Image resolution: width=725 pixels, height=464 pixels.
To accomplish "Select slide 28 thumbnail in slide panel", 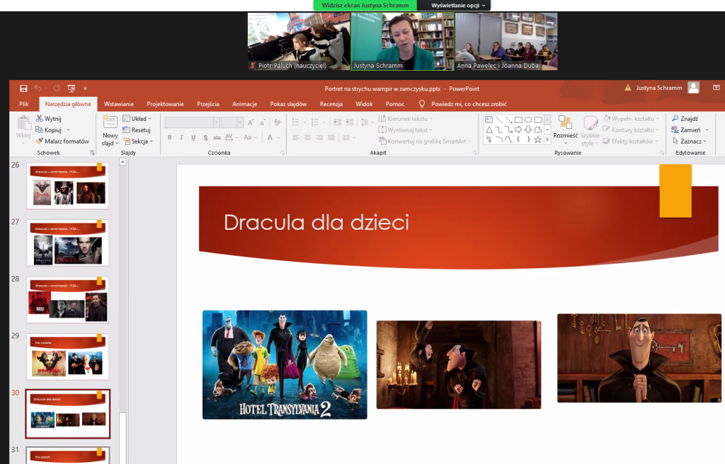I will tap(67, 298).
